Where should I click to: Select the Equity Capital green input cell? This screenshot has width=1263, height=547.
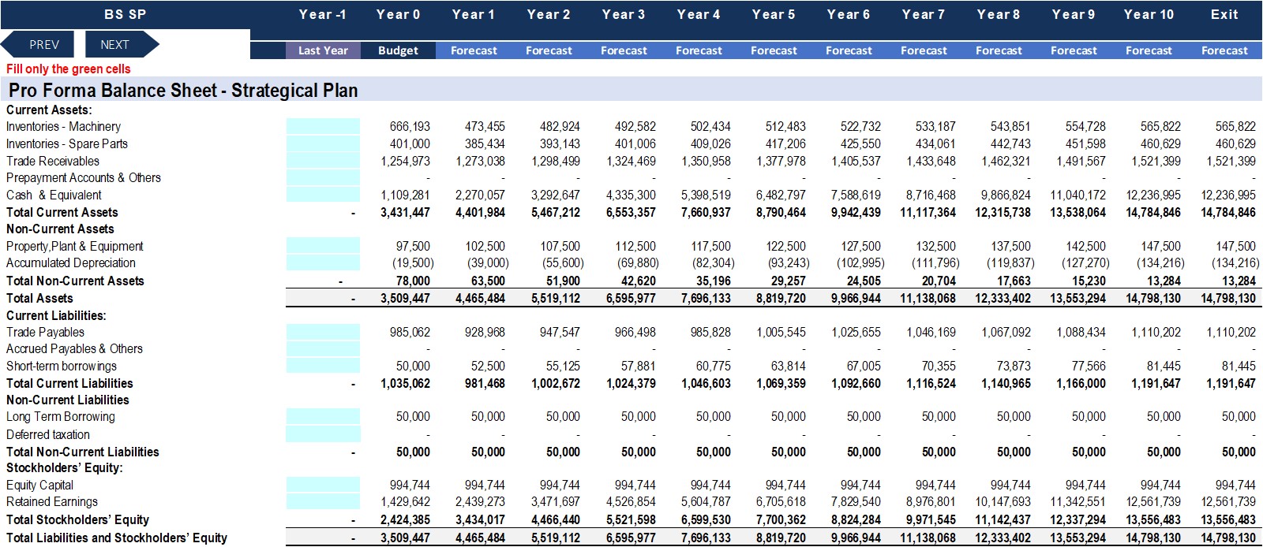click(323, 486)
